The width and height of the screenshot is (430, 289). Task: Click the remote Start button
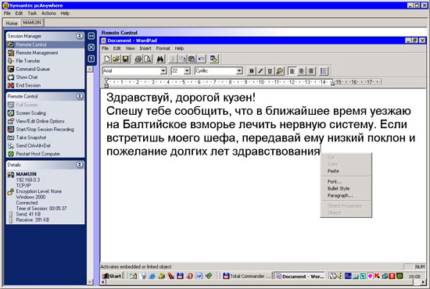pyautogui.click(x=112, y=276)
